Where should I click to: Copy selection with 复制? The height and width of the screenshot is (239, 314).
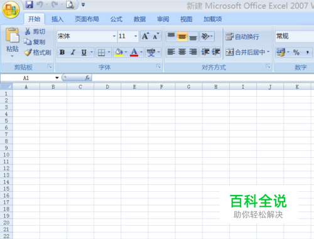[x=35, y=42]
